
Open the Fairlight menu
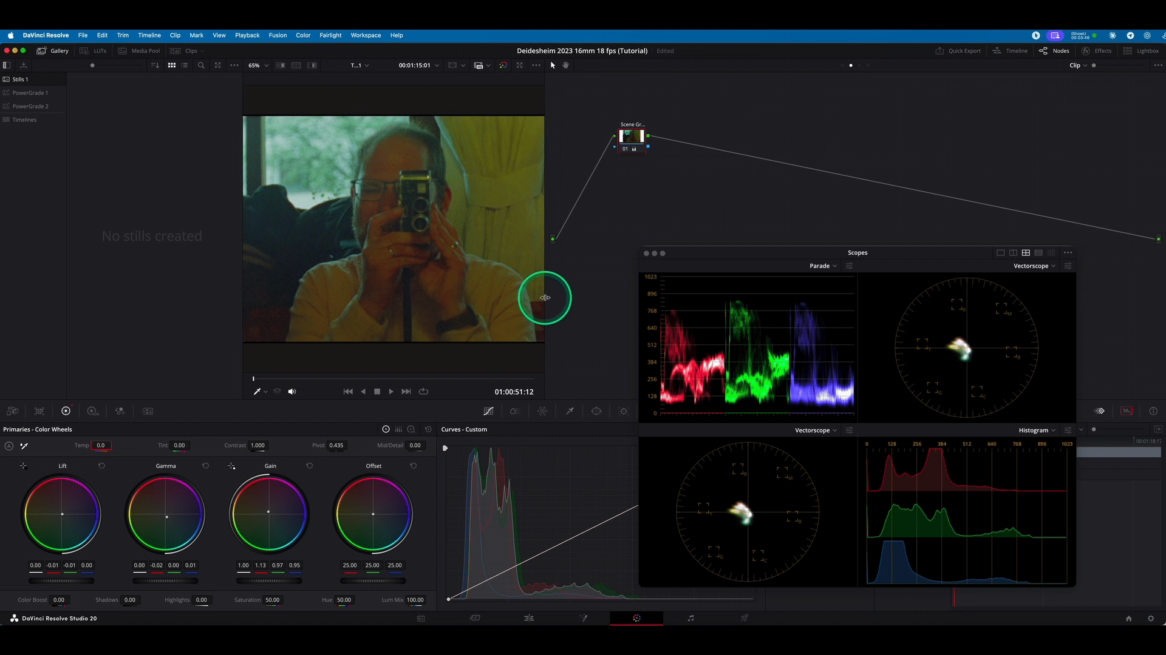(330, 35)
